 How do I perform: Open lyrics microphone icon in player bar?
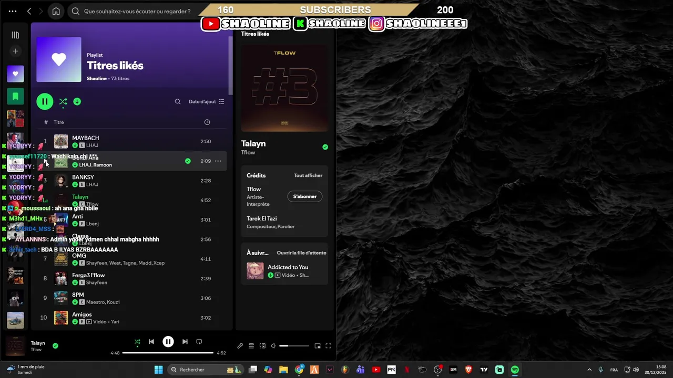pos(240,346)
